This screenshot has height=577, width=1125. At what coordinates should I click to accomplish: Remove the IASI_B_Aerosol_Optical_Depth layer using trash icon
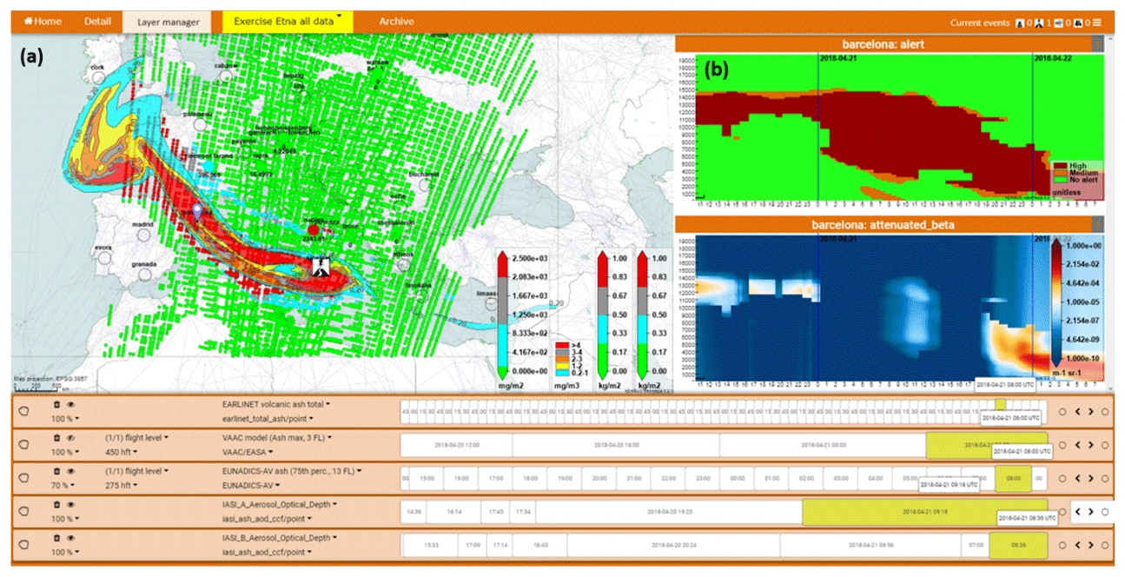click(x=57, y=538)
